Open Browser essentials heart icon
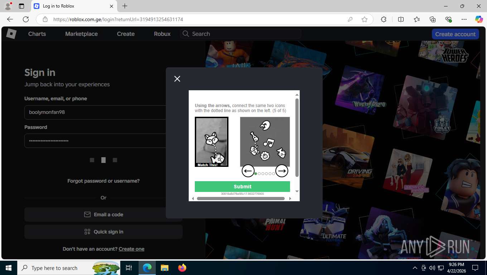 (x=448, y=19)
